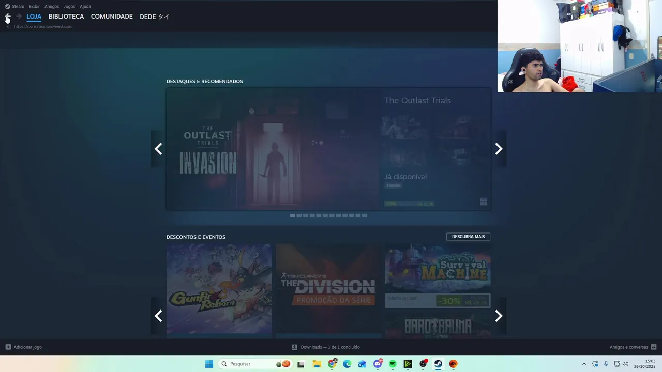Click the -30% discount on Survival Machine
This screenshot has width=662, height=372.
coord(449,301)
